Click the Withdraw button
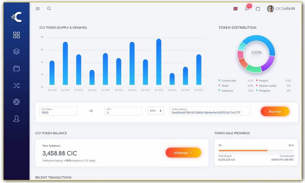Screen dimensions: 305x183 pyautogui.click(x=183, y=152)
